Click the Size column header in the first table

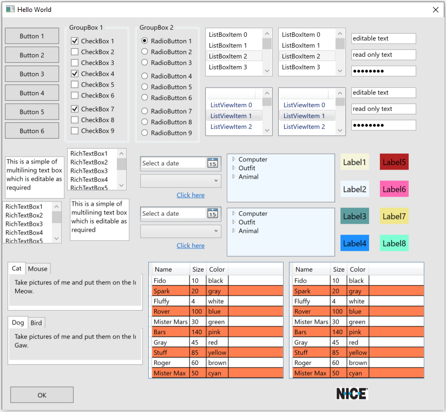pos(198,270)
